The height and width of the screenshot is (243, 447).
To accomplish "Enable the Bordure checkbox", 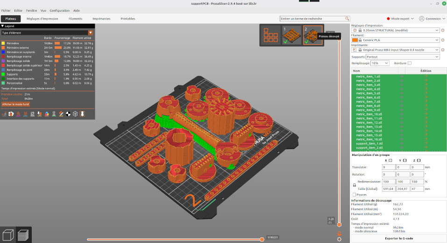I will click(410, 63).
